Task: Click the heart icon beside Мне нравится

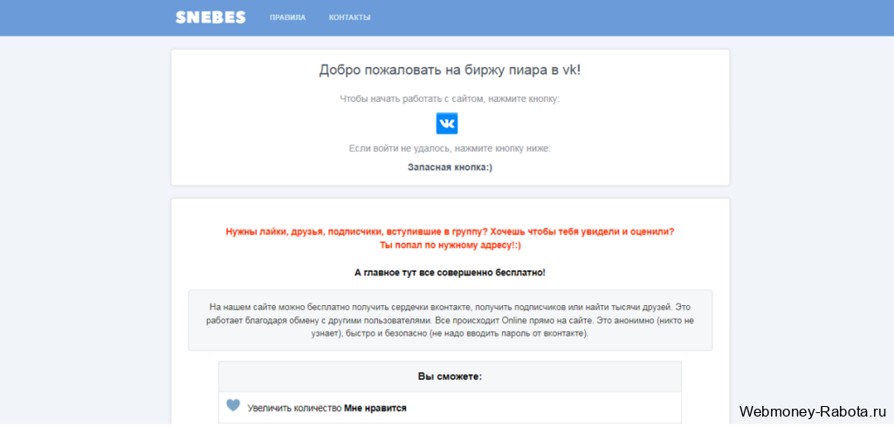Action: point(232,405)
